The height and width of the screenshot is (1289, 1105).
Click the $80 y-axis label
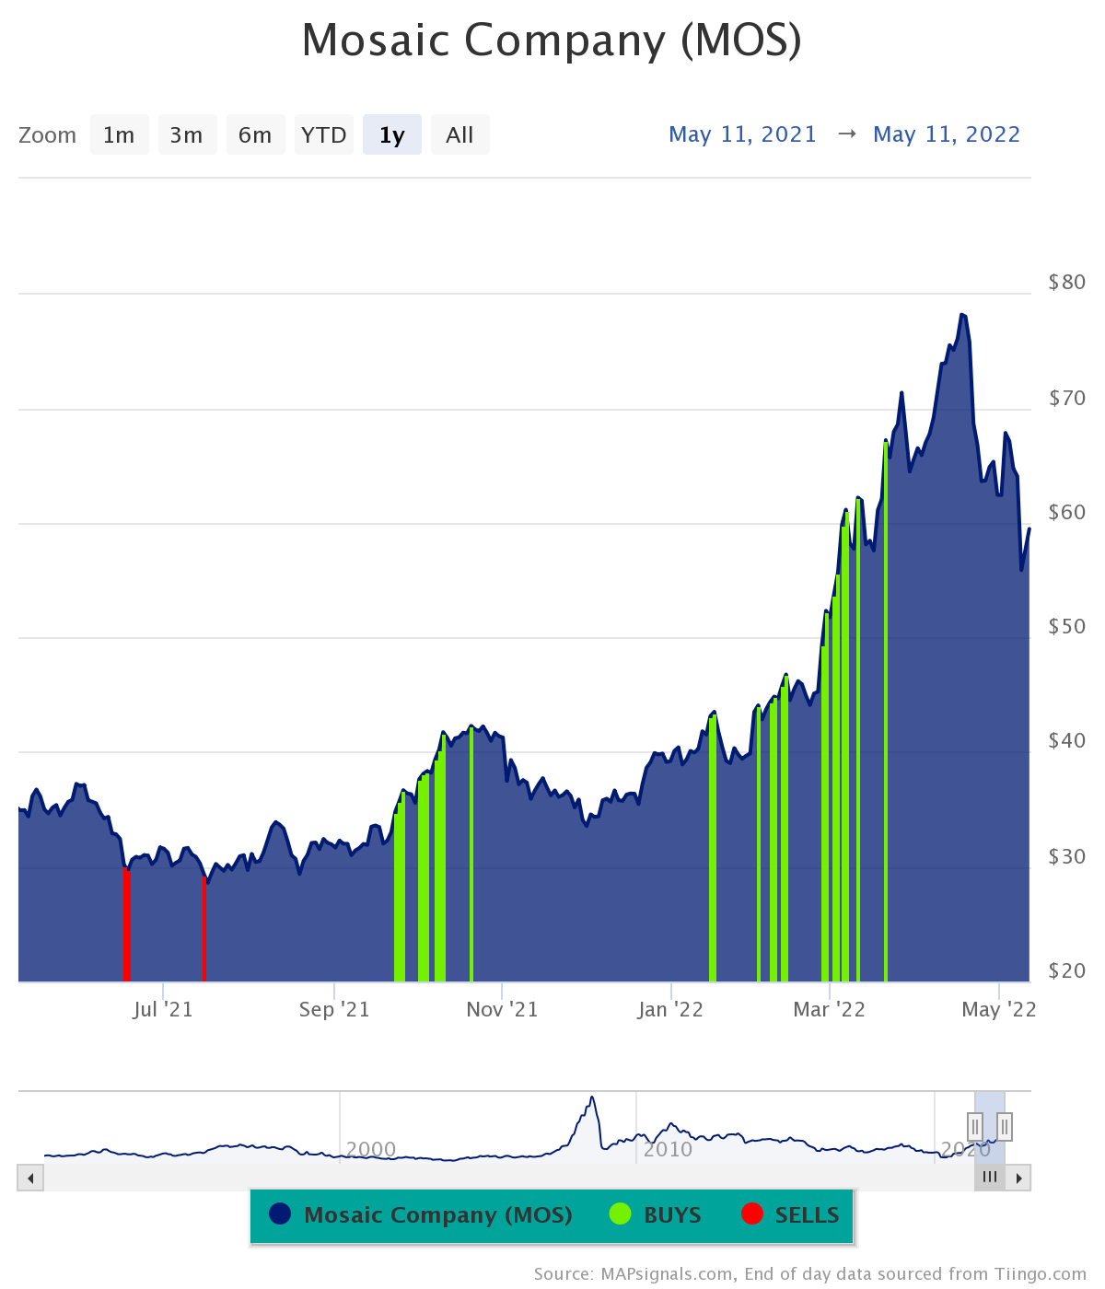tap(1067, 283)
